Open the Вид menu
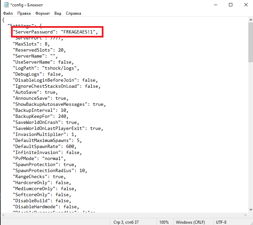 coord(58,13)
